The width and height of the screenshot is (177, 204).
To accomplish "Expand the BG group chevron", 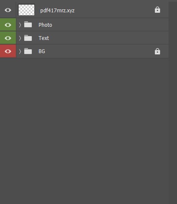I will 20,51.
